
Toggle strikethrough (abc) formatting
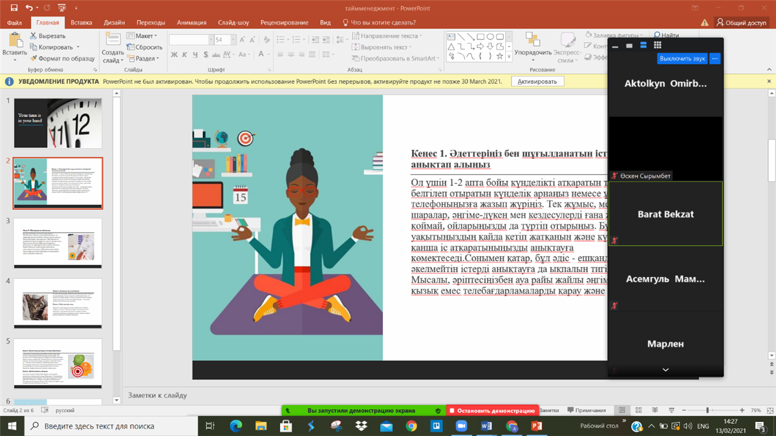pos(217,55)
